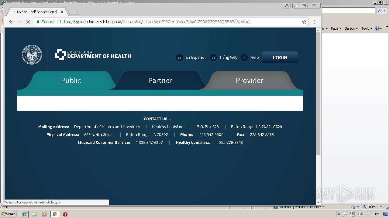Expand Internet Explorer's search provider dropdown arrow

pos(385,11)
